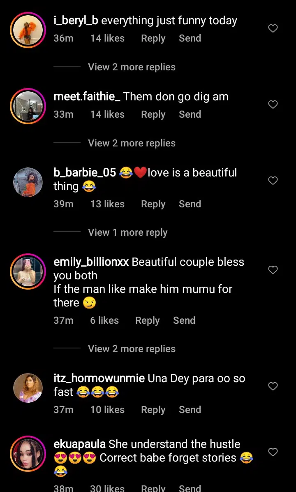Viewport: 296px width, 492px height.
Task: Open the emily_billionxx username link
Action: click(91, 262)
